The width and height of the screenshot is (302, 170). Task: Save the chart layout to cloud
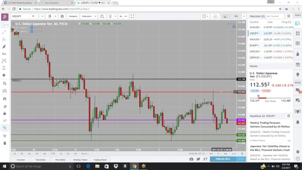[x=225, y=17]
